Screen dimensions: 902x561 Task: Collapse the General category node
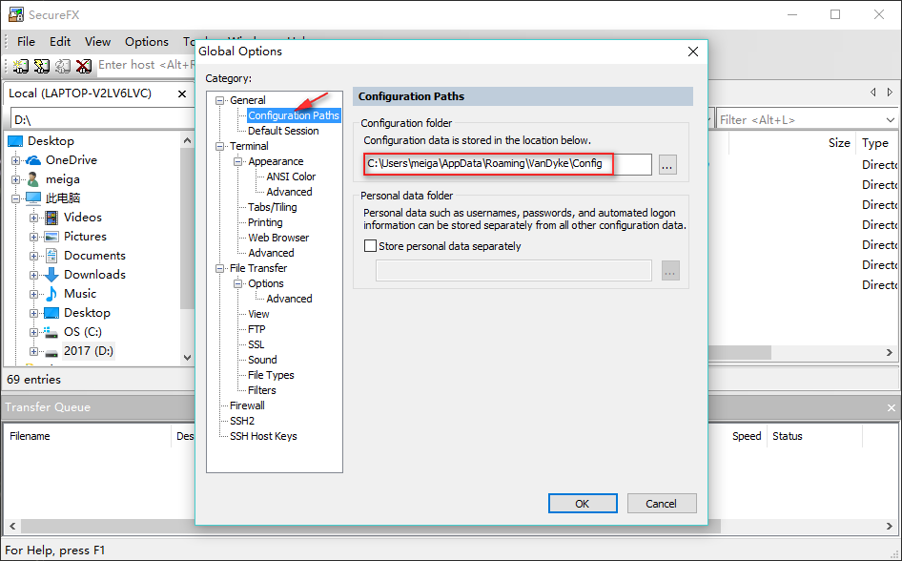click(219, 100)
